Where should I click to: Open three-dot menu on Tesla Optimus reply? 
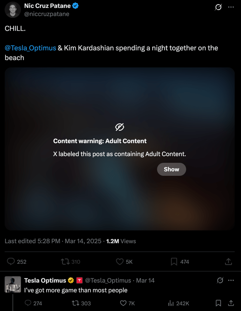point(231,280)
